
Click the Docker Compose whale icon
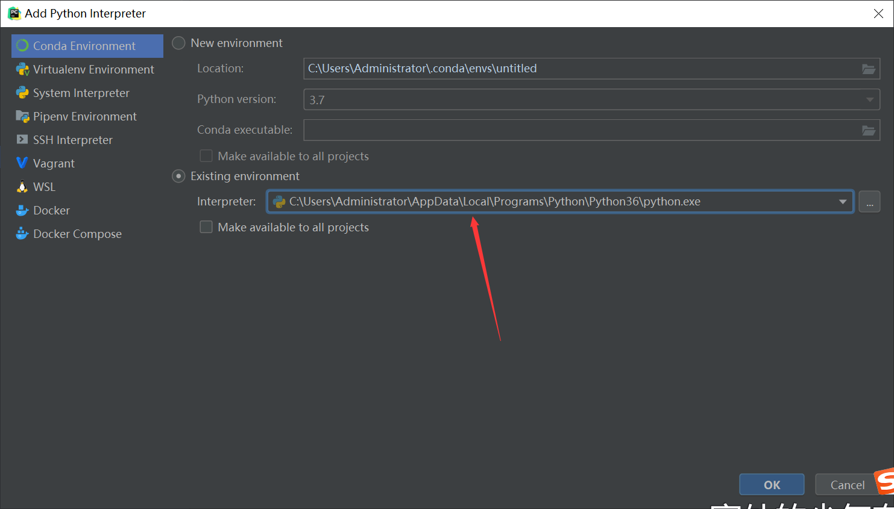pyautogui.click(x=22, y=234)
